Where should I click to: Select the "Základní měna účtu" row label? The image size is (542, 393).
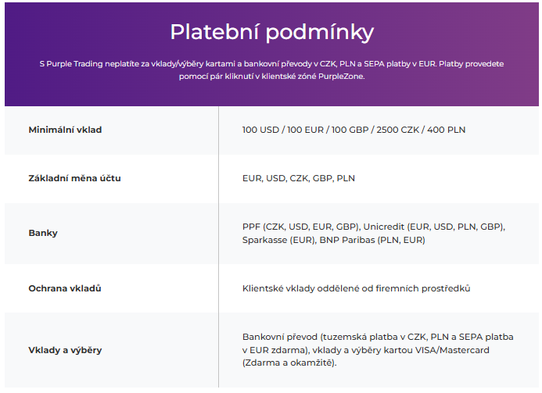tap(74, 178)
